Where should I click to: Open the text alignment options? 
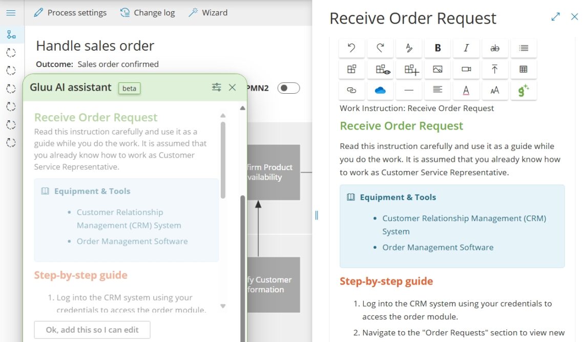[x=437, y=90]
